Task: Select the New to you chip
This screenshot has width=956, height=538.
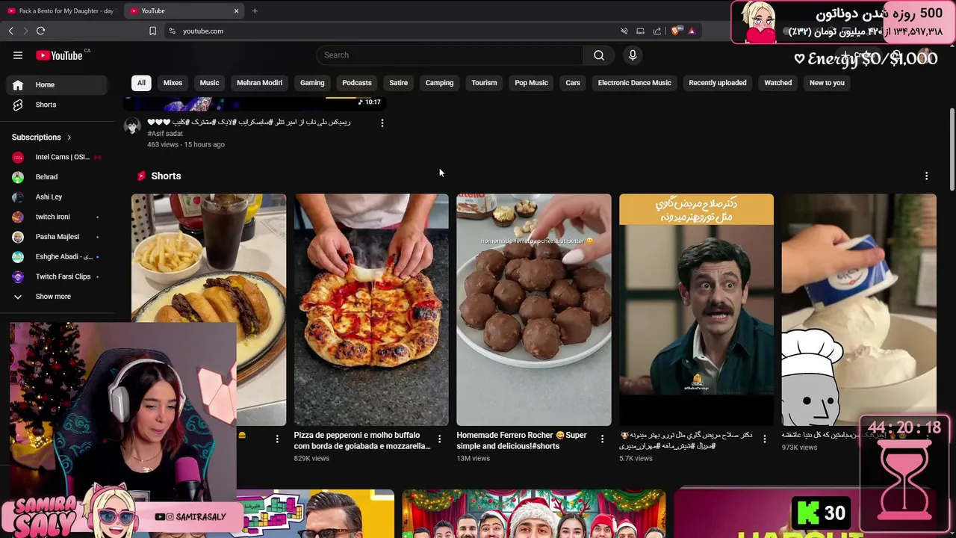Action: pyautogui.click(x=827, y=83)
